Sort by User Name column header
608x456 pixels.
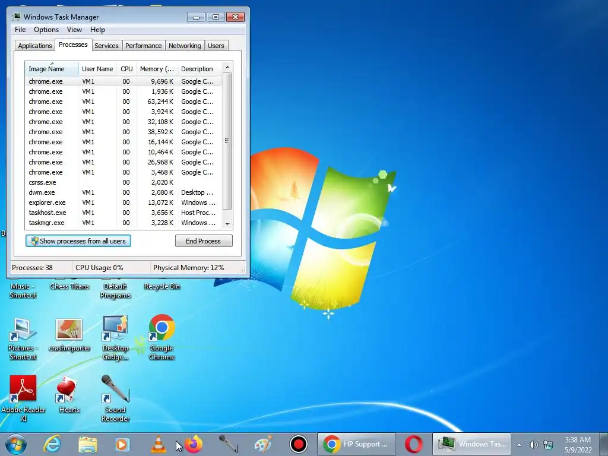[97, 69]
